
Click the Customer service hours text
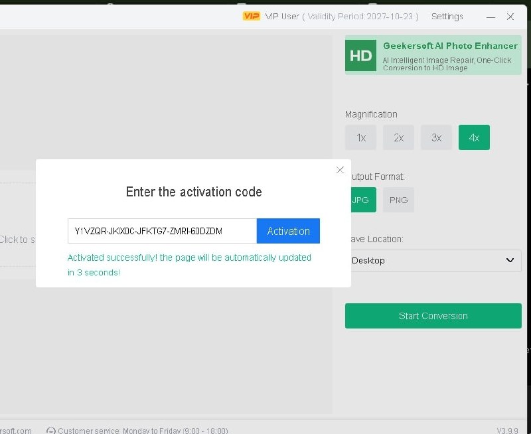tap(143, 431)
